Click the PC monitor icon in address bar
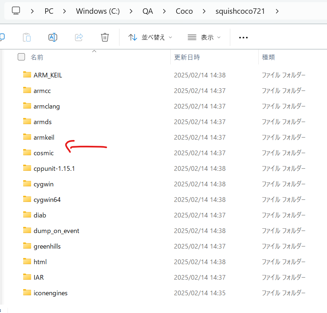This screenshot has width=327, height=313. (16, 11)
